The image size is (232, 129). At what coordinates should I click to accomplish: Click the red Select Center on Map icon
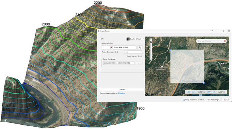pos(112,47)
